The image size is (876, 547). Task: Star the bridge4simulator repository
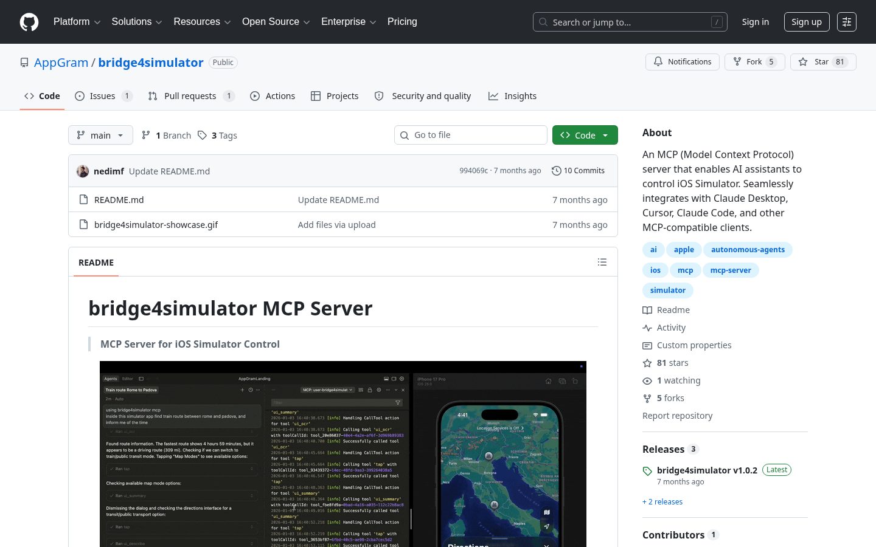pyautogui.click(x=823, y=62)
